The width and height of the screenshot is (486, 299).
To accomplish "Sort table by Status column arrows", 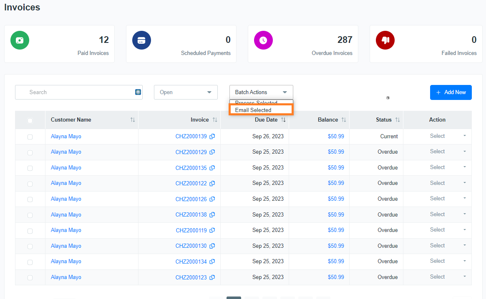I will coord(398,120).
